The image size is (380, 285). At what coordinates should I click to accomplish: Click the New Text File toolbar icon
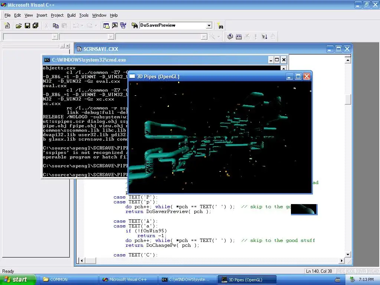pyautogui.click(x=7, y=26)
